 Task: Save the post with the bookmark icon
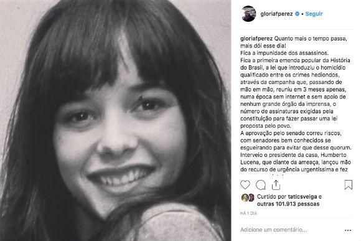[x=349, y=185]
